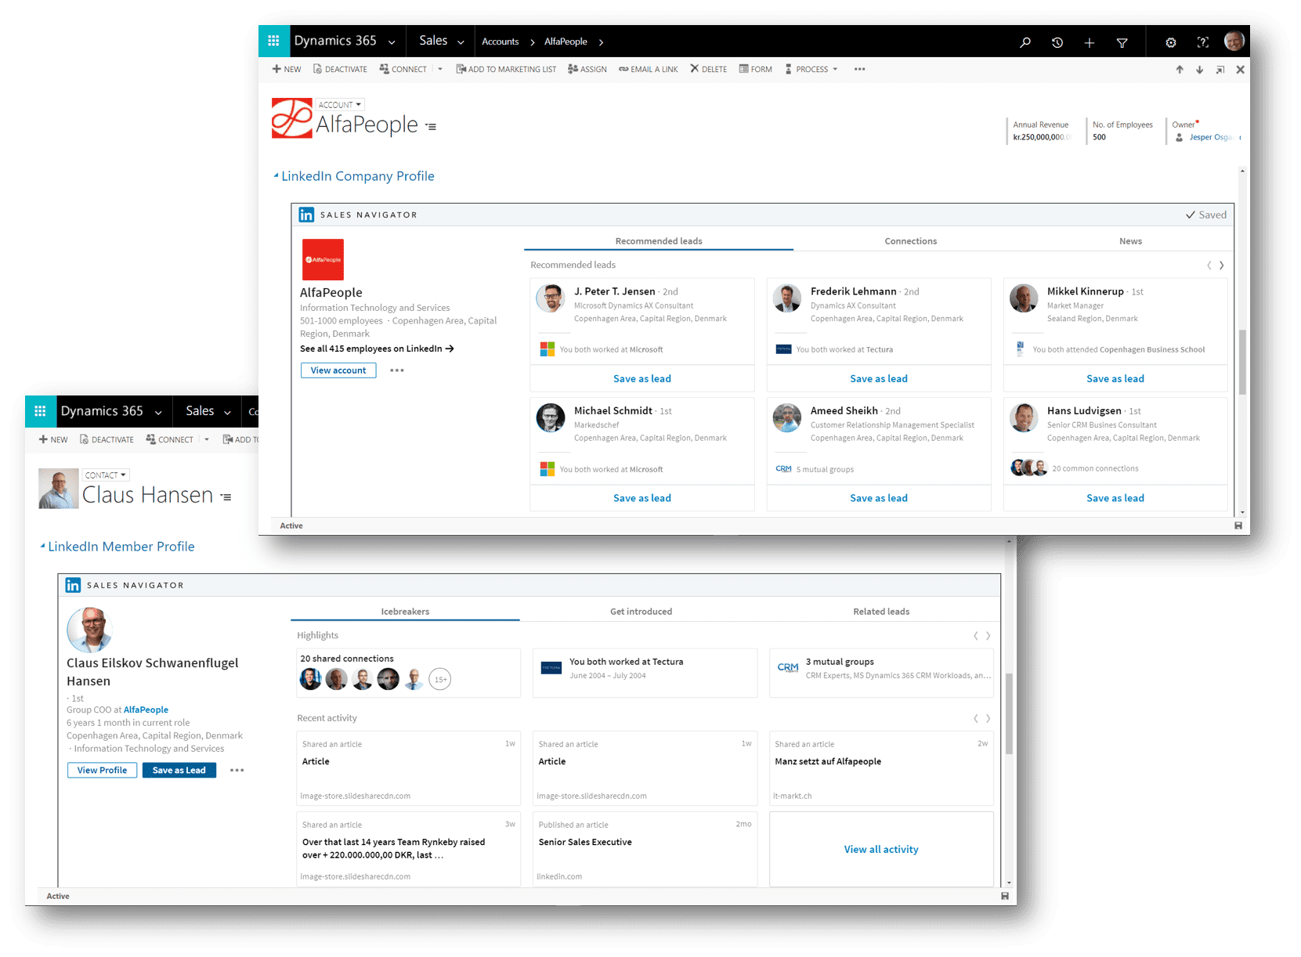The width and height of the screenshot is (1301, 957).
Task: Click EMAIL A LINK command
Action: pos(649,69)
